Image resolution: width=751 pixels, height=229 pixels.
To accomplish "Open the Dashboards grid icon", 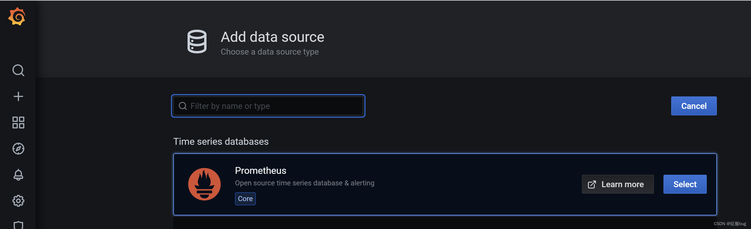I will (x=18, y=123).
